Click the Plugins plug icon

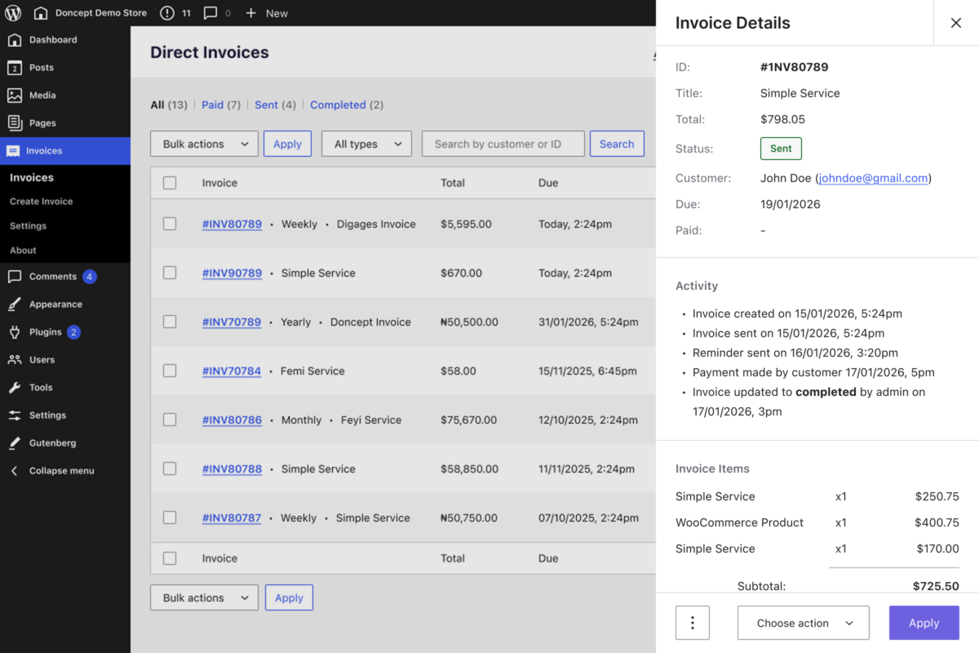[15, 332]
